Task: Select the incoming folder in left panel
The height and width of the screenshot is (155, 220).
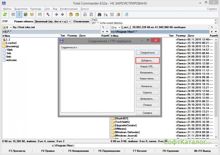Action: (x=12, y=46)
